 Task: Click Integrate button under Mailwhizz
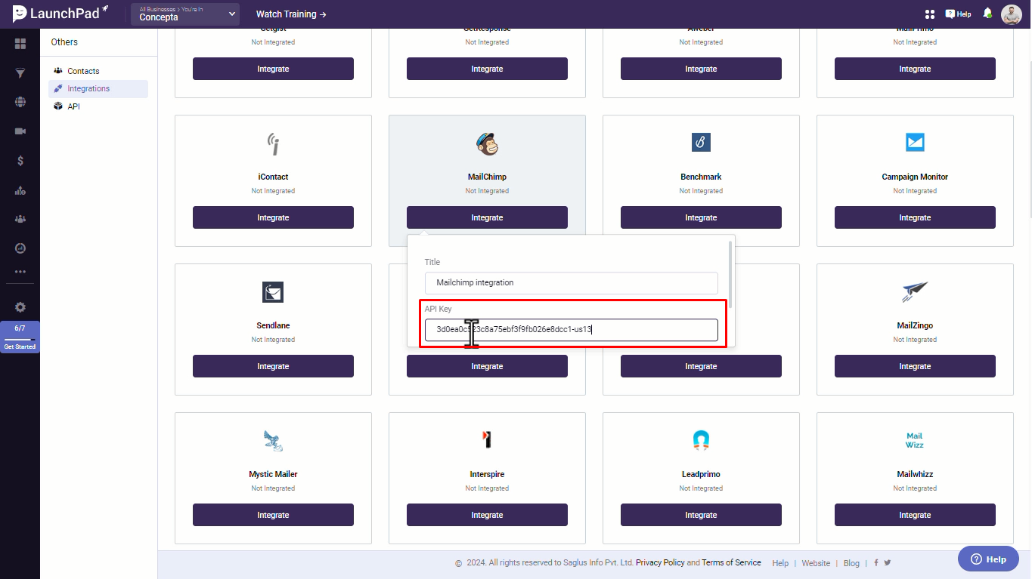tap(915, 515)
